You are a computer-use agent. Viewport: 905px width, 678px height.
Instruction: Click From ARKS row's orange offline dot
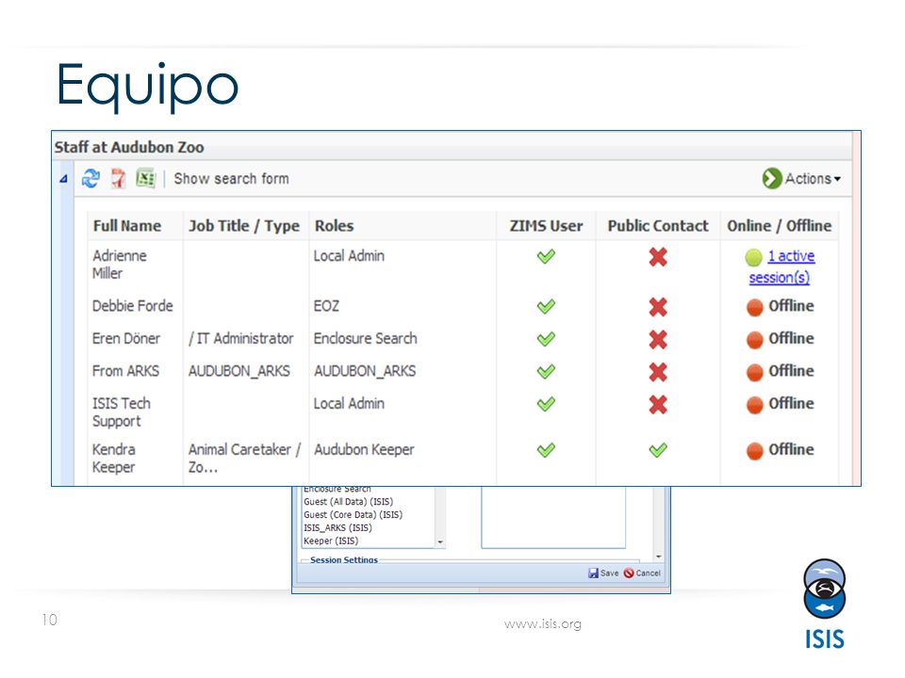point(755,373)
